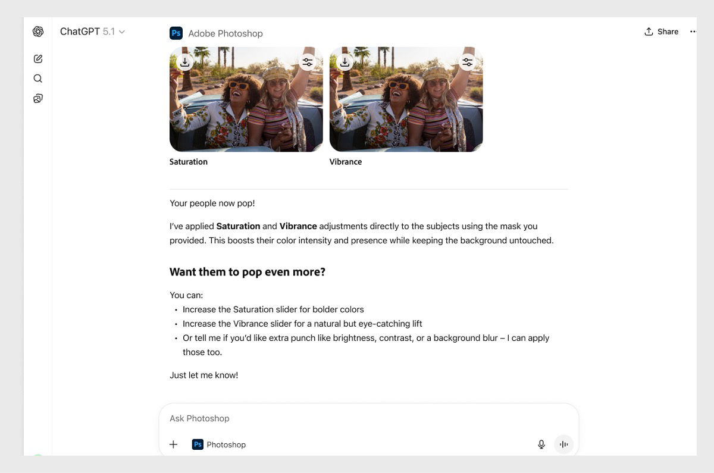The height and width of the screenshot is (473, 714).
Task: Click the Photoshop chip in the composer
Action: [x=218, y=444]
